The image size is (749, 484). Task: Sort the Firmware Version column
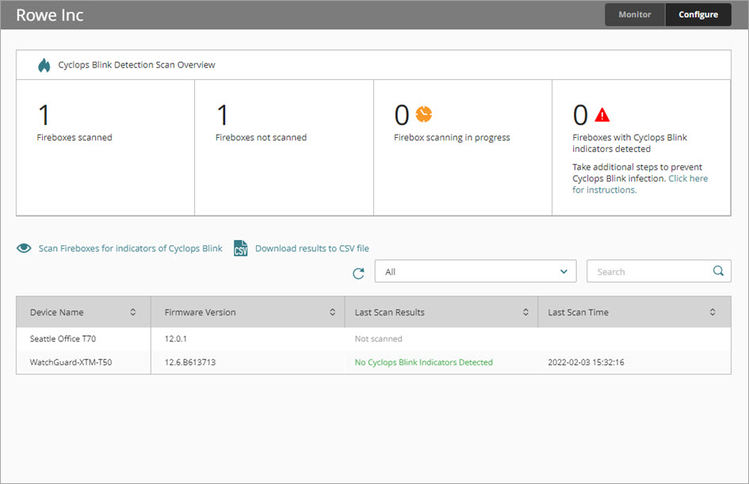point(332,312)
